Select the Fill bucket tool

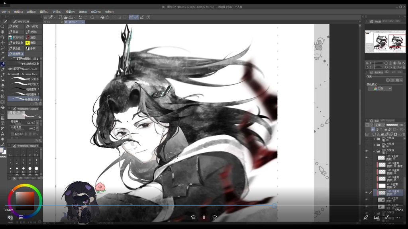point(3,107)
